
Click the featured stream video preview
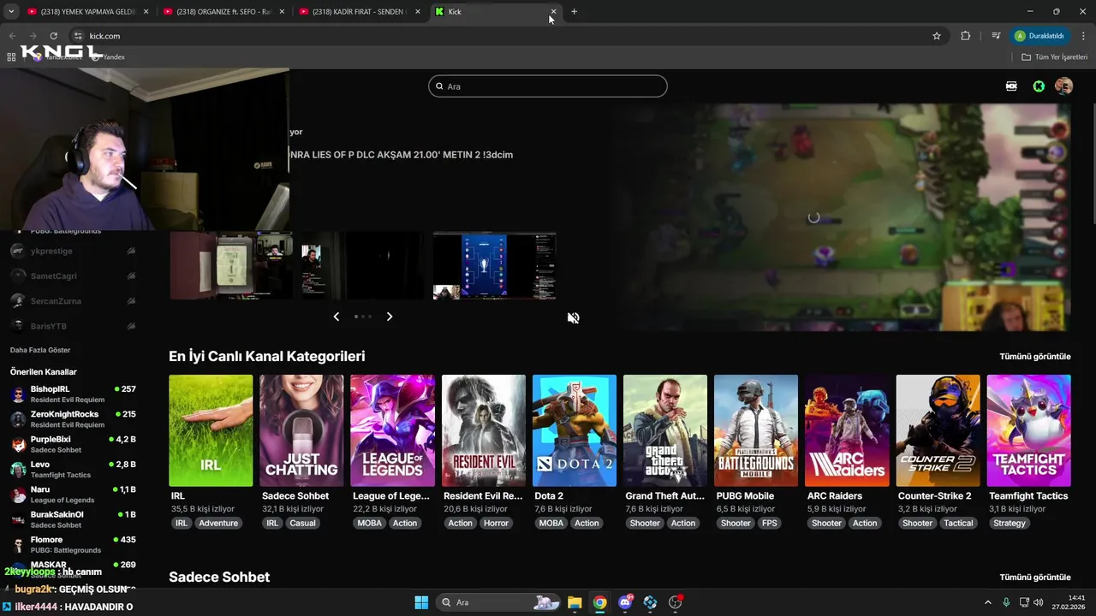841,217
